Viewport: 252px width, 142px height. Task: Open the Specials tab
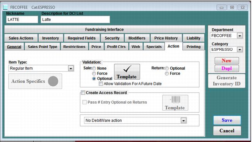[154, 47]
